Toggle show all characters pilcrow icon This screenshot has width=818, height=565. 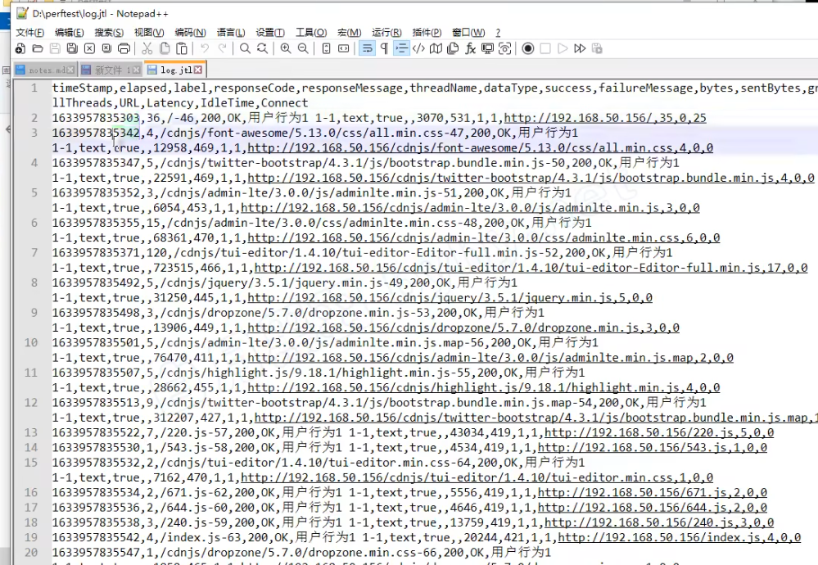coord(384,48)
